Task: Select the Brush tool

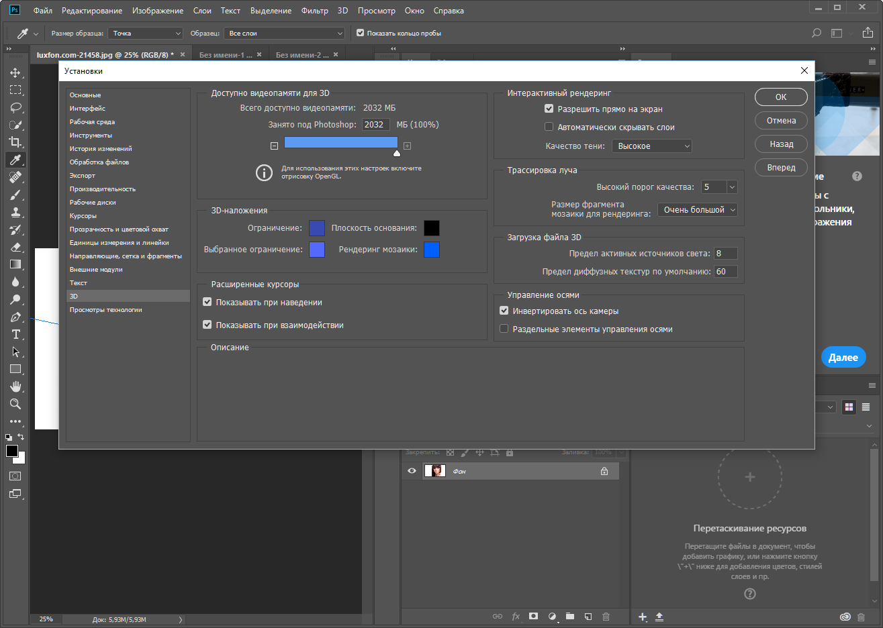Action: (x=15, y=195)
